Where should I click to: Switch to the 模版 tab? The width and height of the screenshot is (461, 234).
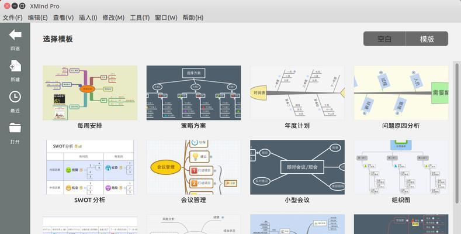coord(427,39)
